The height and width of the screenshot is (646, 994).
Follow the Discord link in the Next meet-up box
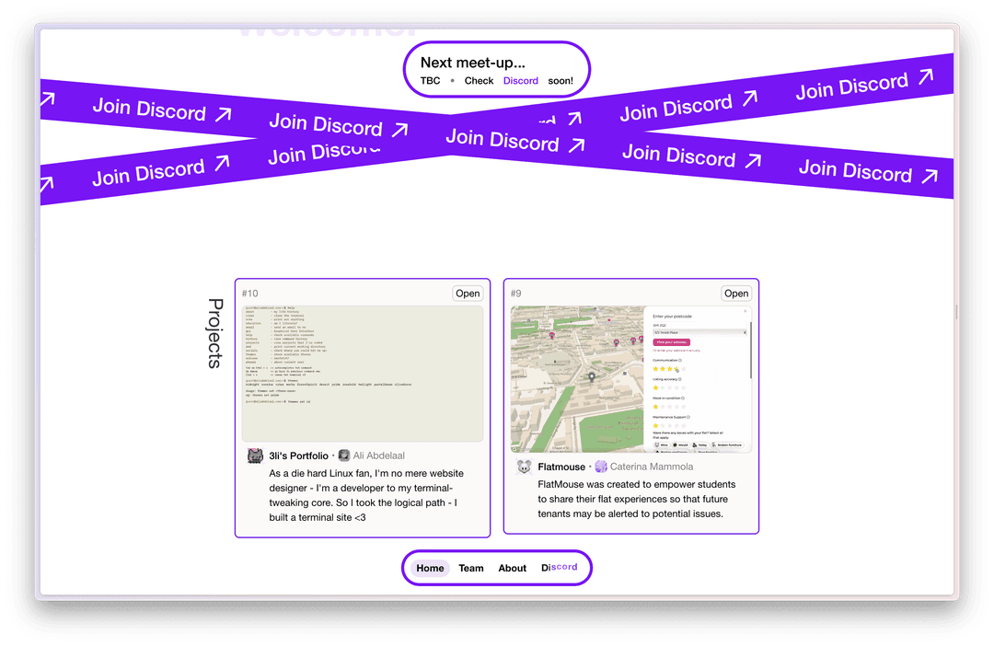tap(521, 81)
